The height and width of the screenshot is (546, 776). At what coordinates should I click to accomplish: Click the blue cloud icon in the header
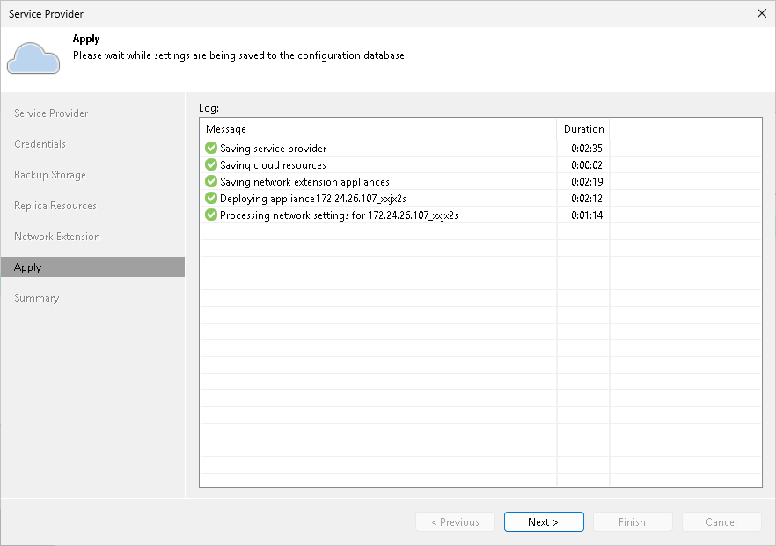(x=33, y=58)
